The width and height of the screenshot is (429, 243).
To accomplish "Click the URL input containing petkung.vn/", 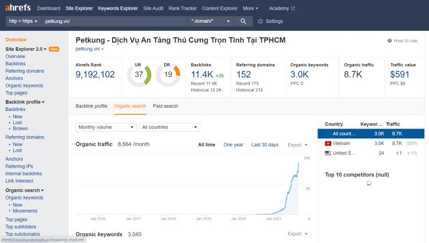I will pyautogui.click(x=114, y=21).
